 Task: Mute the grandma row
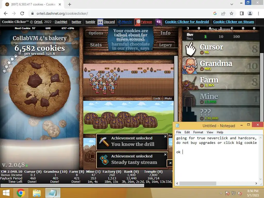coord(168,98)
